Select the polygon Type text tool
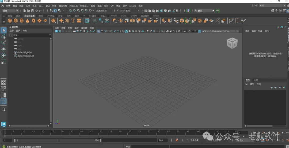Screen dimensions: 289x148 73,21
